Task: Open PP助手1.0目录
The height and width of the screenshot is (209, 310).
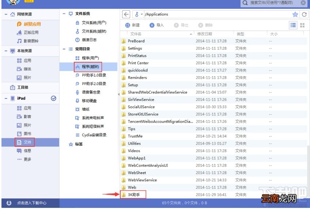Action: coord(91,75)
